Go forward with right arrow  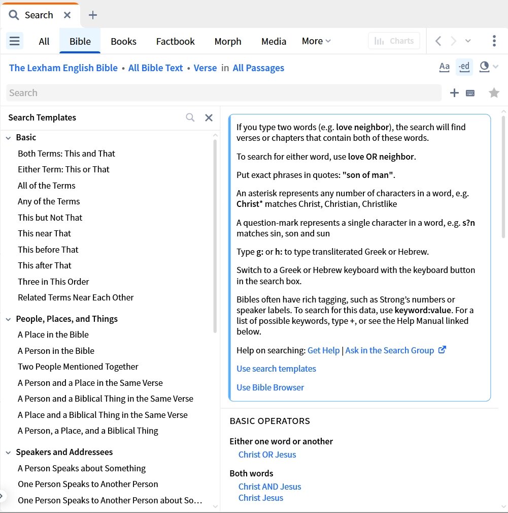(x=453, y=41)
